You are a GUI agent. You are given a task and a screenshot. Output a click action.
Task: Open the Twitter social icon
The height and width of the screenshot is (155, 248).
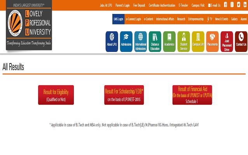[239, 5]
